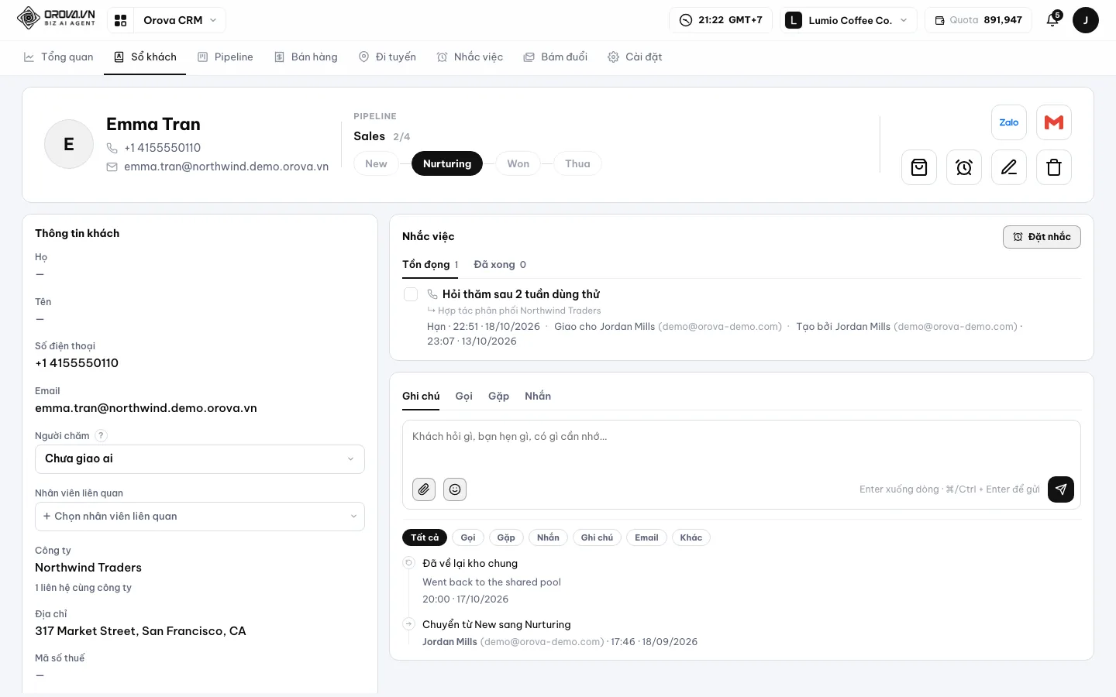The height and width of the screenshot is (697, 1116).
Task: Open the Zalo chat button
Action: pos(1009,122)
